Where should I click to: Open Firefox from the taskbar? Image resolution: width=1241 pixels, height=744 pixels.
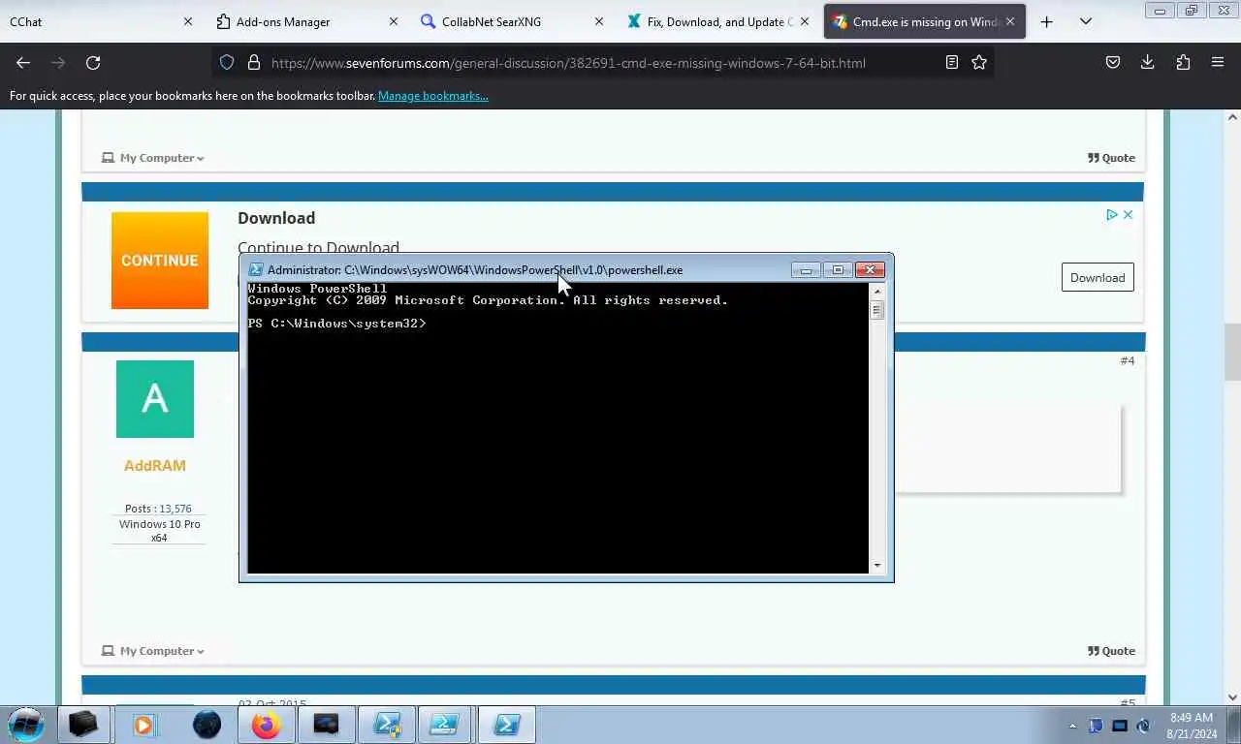pos(266,725)
